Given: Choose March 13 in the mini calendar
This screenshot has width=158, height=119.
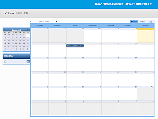Looking at the screenshot, I should pos(9,41).
